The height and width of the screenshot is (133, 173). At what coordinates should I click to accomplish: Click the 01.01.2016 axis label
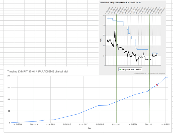pyautogui.click(x=67, y=124)
